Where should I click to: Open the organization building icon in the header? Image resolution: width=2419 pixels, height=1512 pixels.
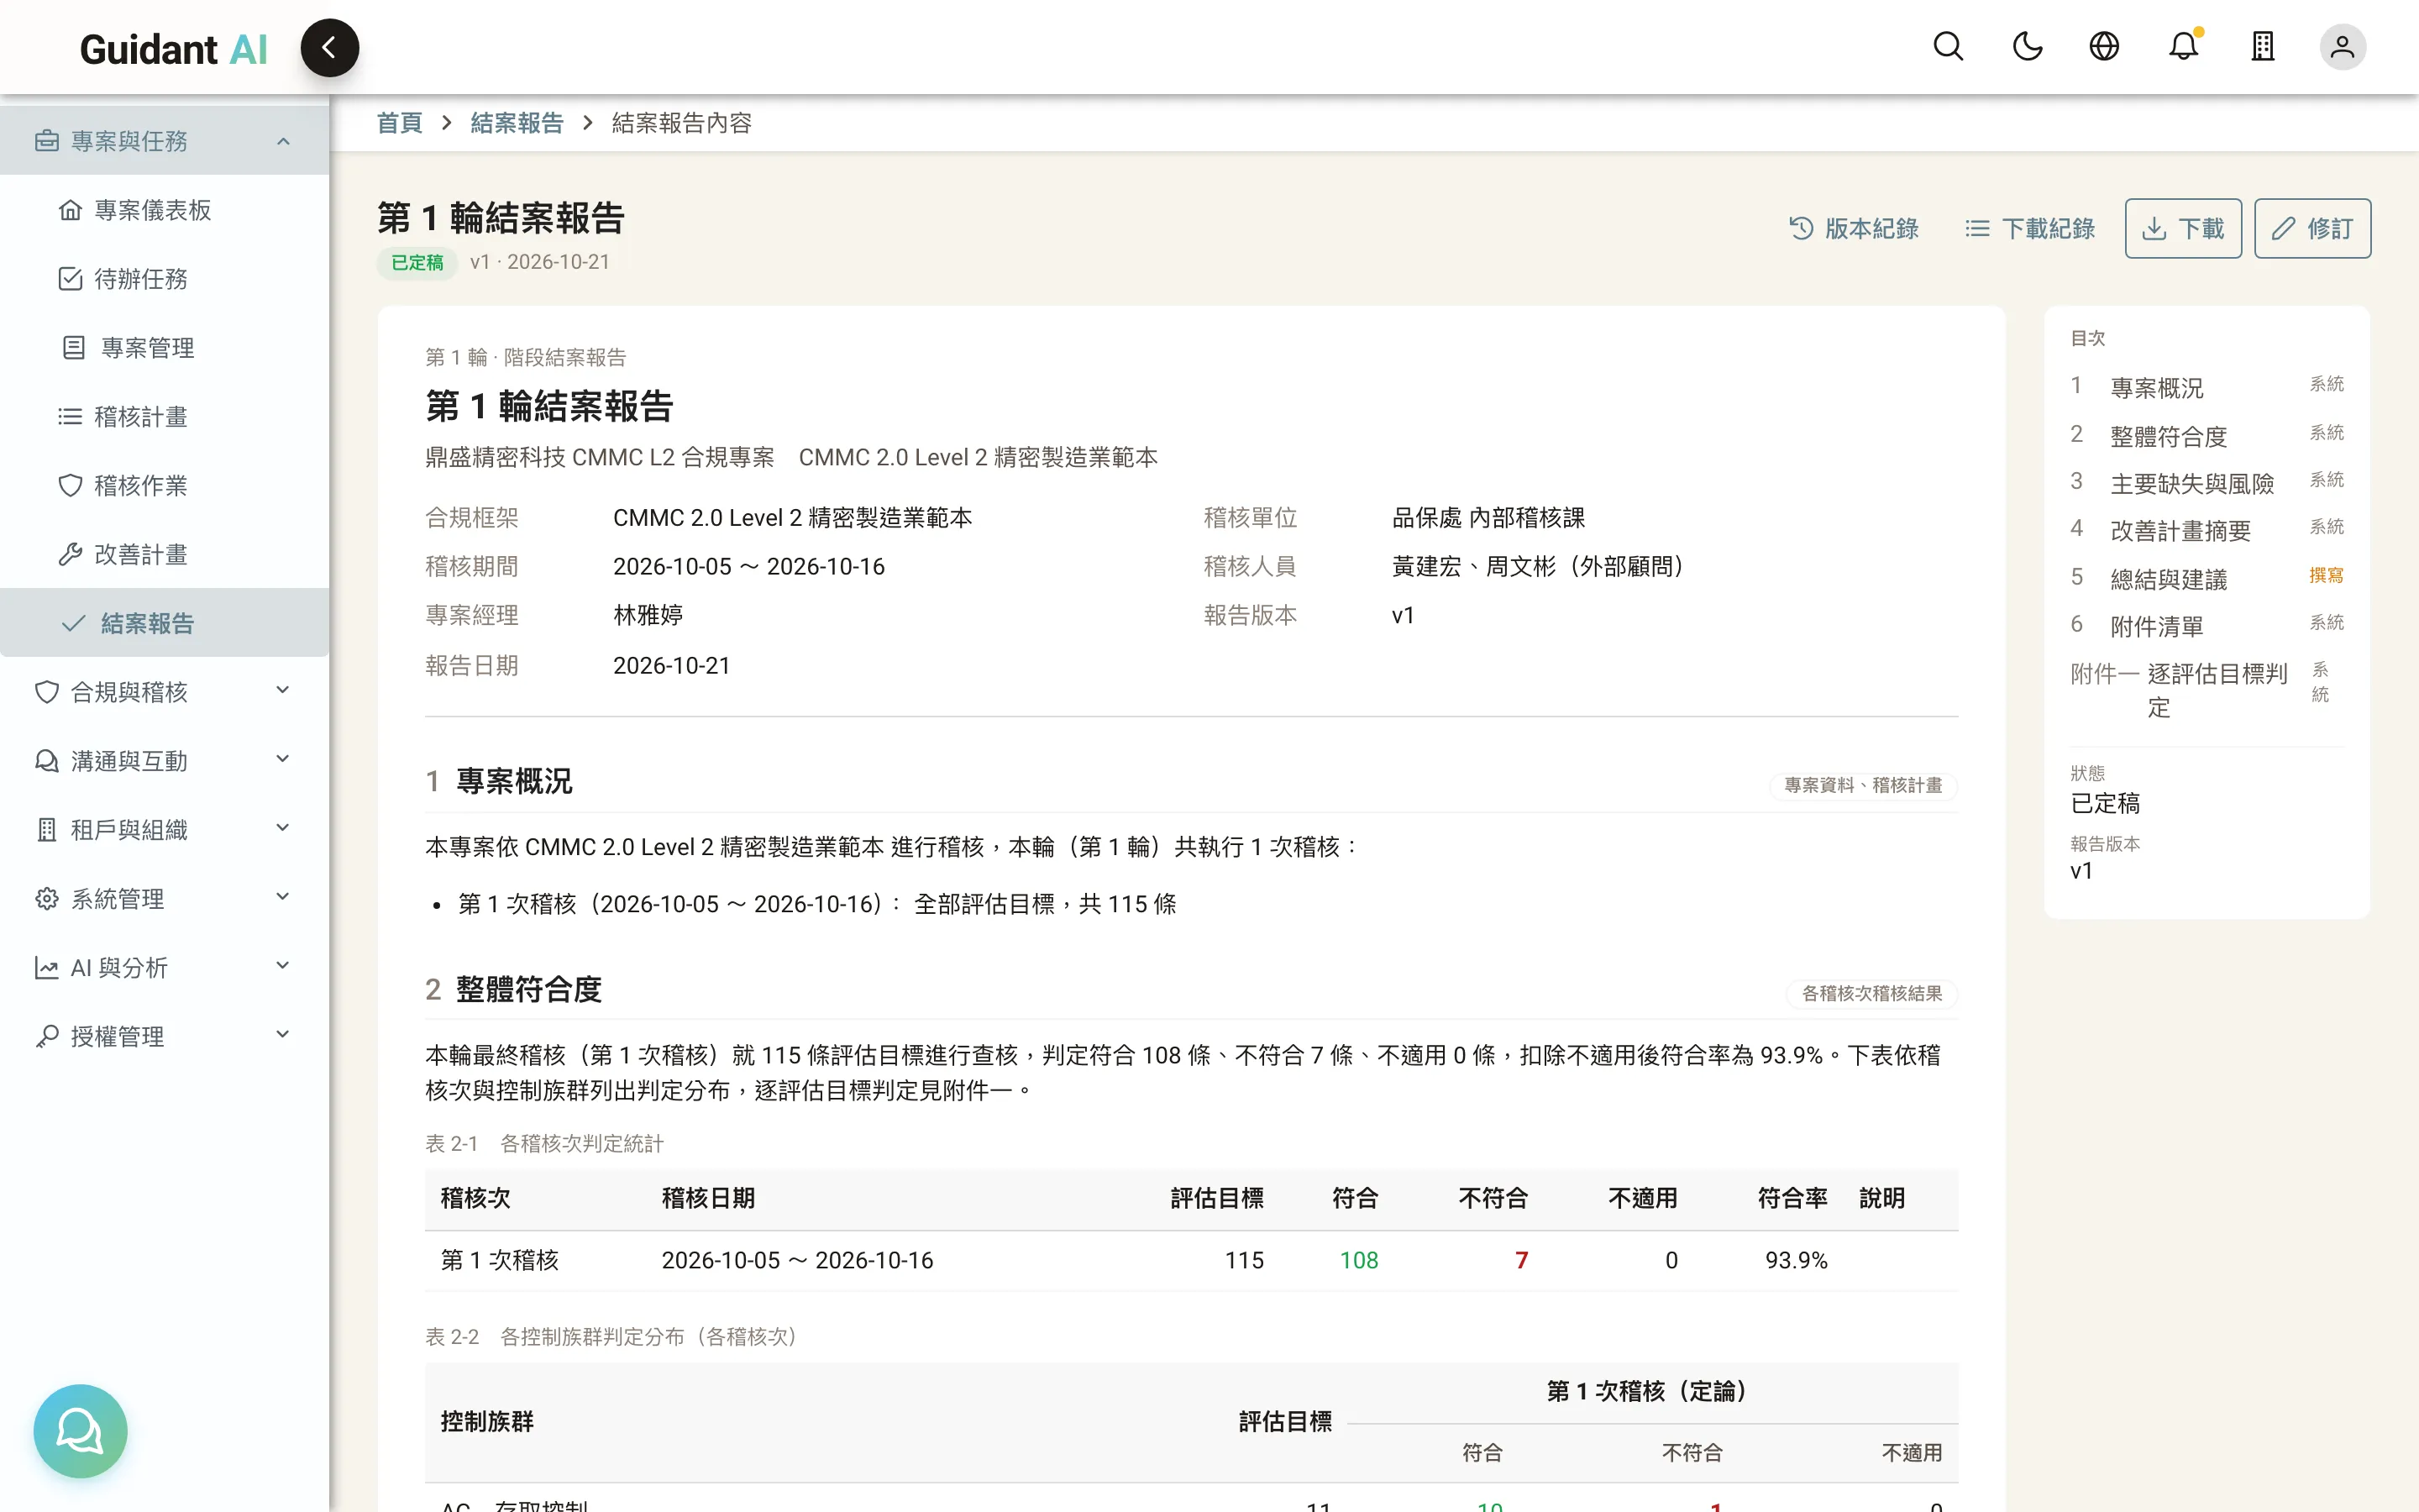pos(2262,47)
